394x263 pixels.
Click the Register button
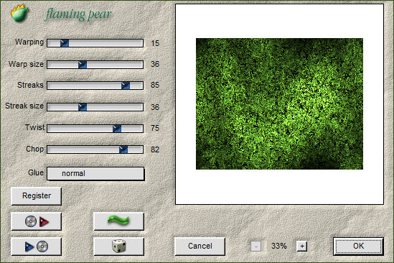36,195
